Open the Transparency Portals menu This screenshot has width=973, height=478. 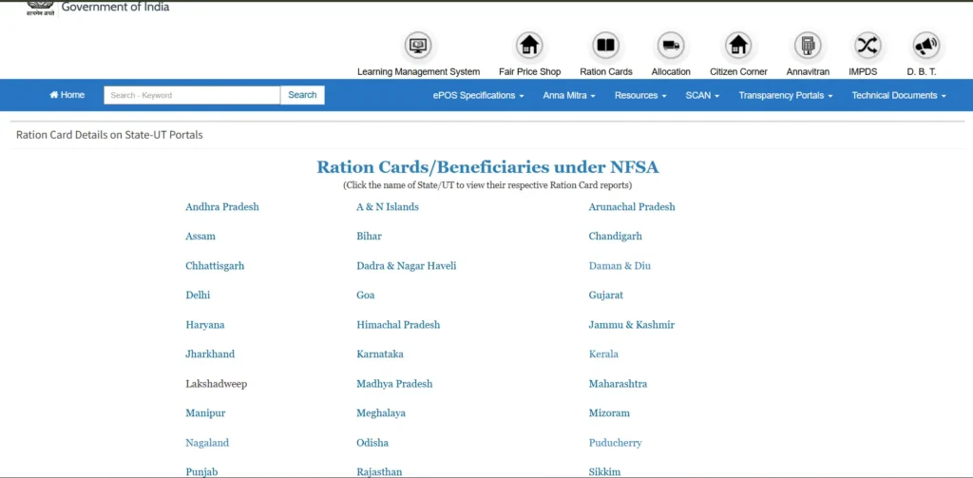[785, 95]
